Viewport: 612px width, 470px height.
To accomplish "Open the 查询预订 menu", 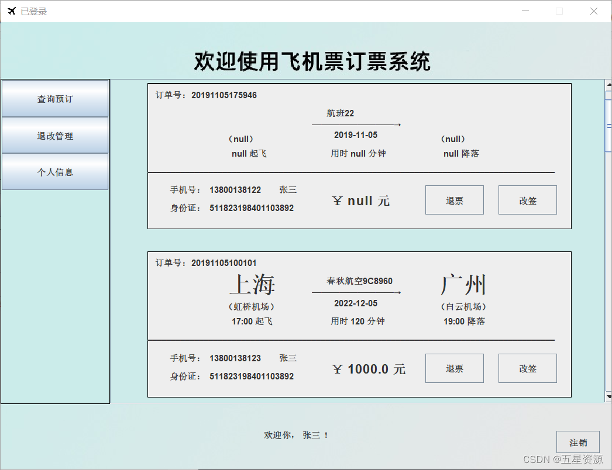I will click(55, 99).
